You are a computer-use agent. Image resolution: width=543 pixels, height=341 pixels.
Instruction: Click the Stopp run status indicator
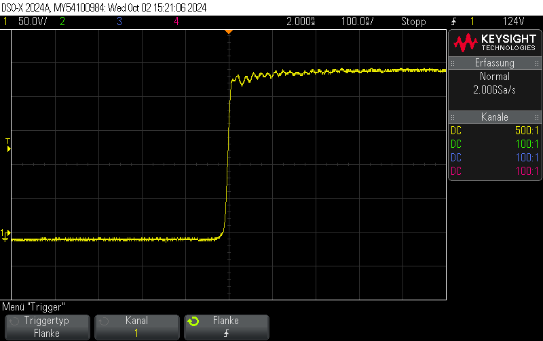click(413, 22)
